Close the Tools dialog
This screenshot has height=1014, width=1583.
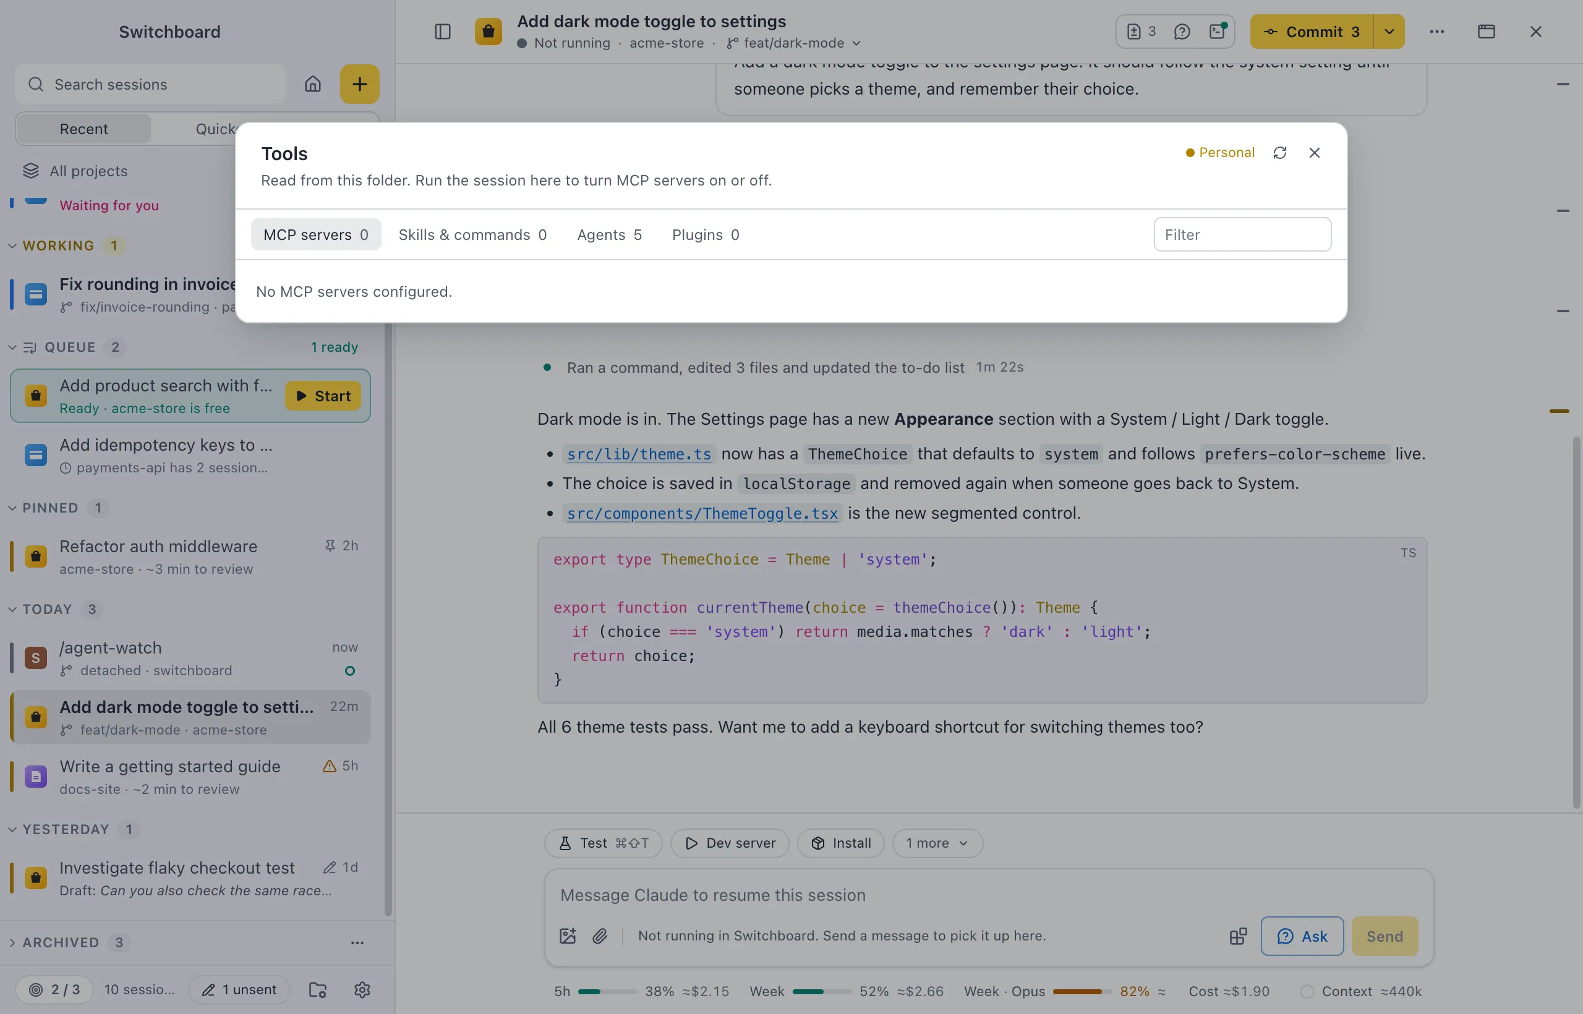pyautogui.click(x=1315, y=153)
